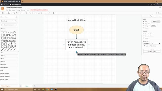The width and height of the screenshot is (162, 91).
Task: Select the hexagon shape in General
Action: (2, 38)
